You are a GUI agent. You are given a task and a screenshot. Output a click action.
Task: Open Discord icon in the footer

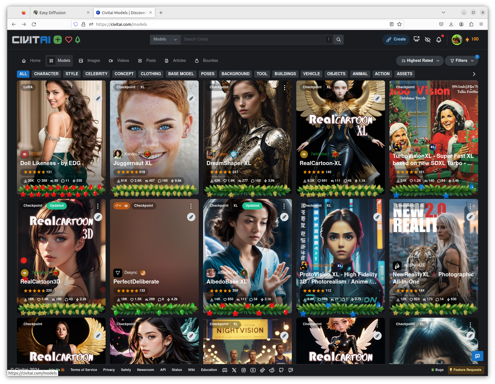[225, 370]
